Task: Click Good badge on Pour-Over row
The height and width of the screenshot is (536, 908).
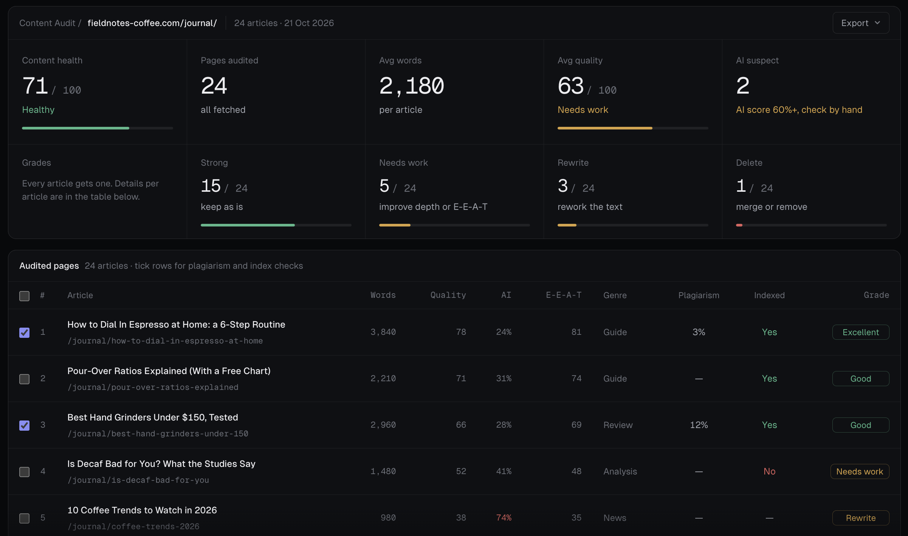Action: (861, 379)
